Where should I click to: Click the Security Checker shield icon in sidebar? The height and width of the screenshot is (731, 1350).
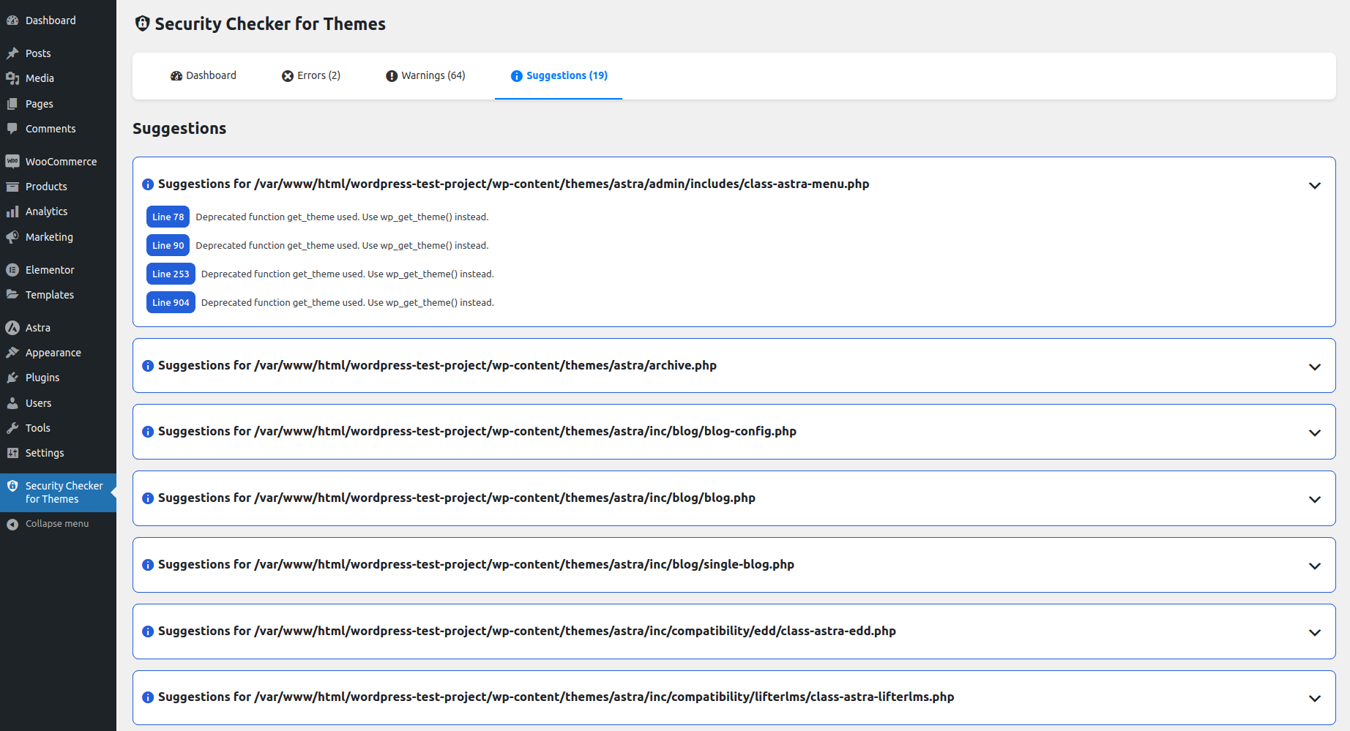[12, 486]
